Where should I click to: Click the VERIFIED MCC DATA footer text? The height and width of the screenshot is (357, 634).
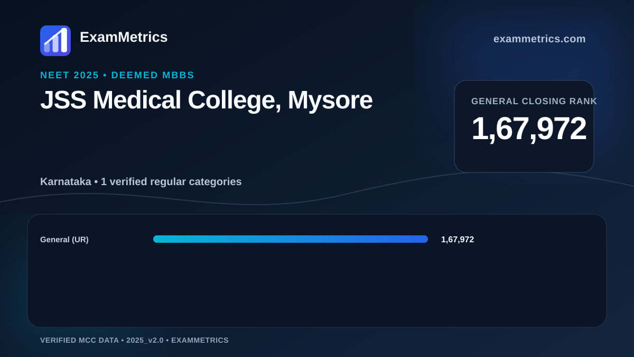(x=134, y=340)
